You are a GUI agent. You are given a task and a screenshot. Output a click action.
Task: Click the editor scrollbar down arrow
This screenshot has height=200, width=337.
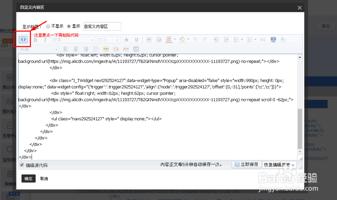(300, 152)
